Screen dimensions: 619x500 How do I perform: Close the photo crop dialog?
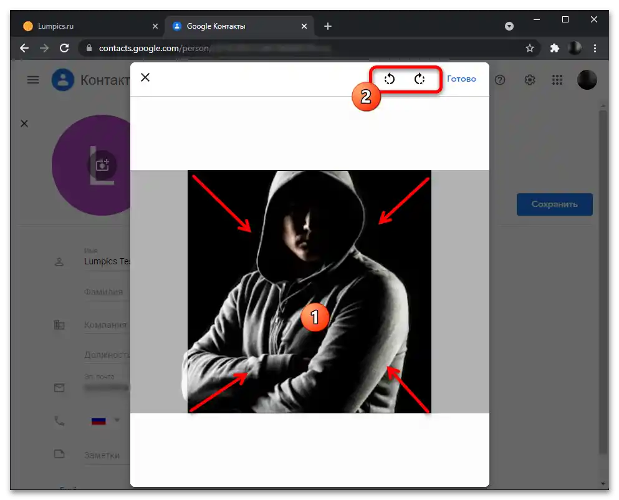point(145,77)
